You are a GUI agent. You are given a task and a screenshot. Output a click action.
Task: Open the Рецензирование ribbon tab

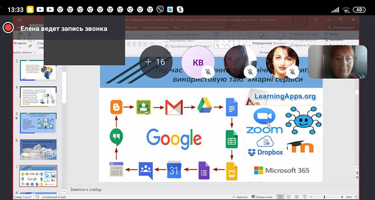click(x=155, y=27)
